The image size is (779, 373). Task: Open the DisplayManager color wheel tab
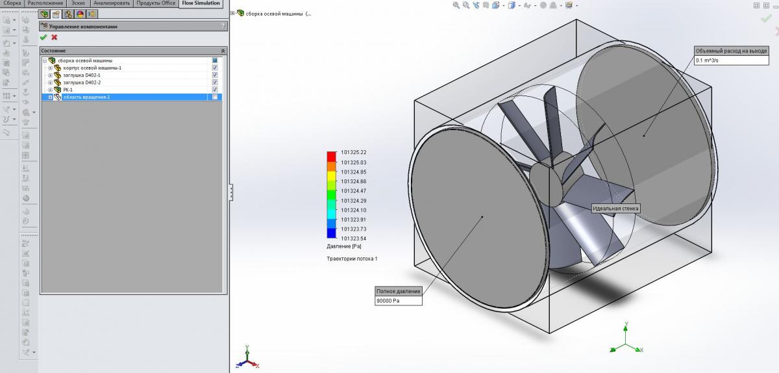80,14
